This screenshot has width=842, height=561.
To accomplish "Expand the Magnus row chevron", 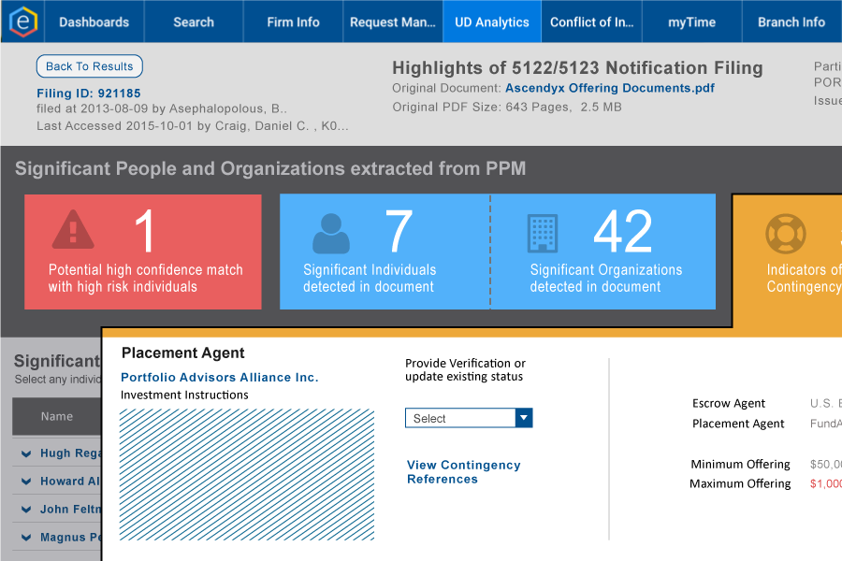I will point(26,538).
